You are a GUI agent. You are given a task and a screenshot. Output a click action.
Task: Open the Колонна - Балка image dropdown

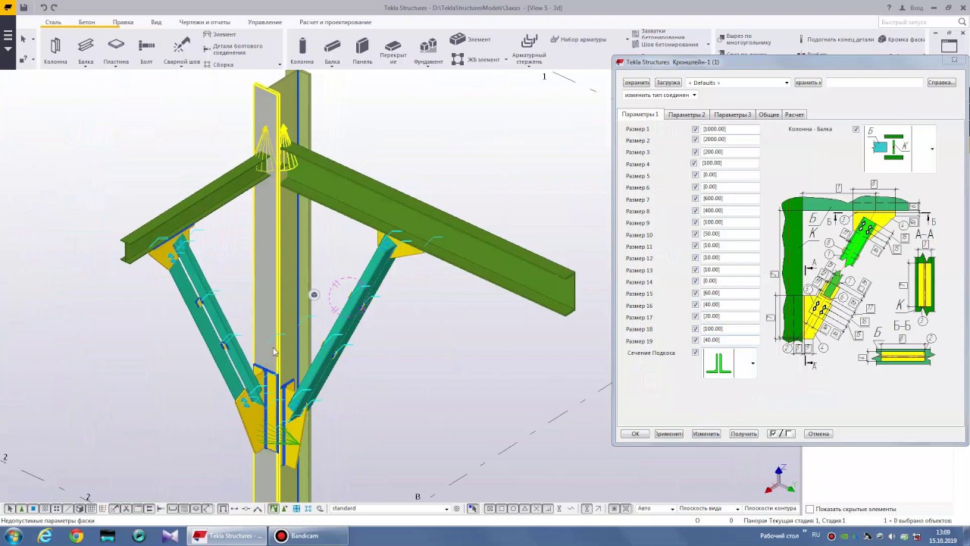coord(932,149)
